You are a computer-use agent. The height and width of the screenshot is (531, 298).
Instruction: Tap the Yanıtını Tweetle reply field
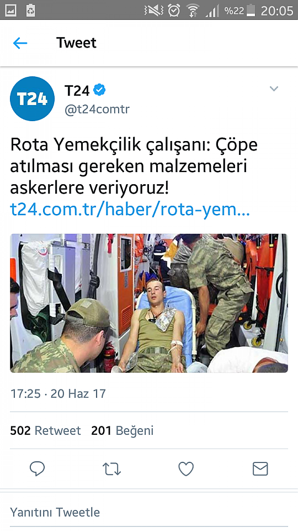point(149,512)
